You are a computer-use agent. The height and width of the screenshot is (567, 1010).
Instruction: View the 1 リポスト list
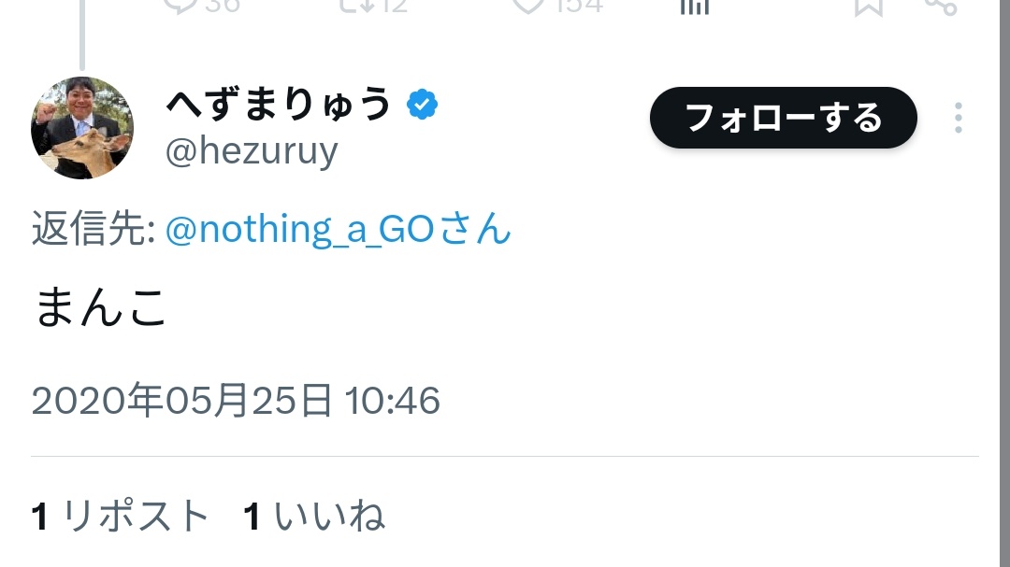(x=121, y=517)
